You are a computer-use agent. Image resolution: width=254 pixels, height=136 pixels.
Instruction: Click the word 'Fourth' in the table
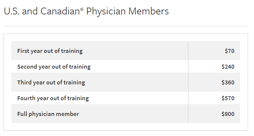pos(26,98)
